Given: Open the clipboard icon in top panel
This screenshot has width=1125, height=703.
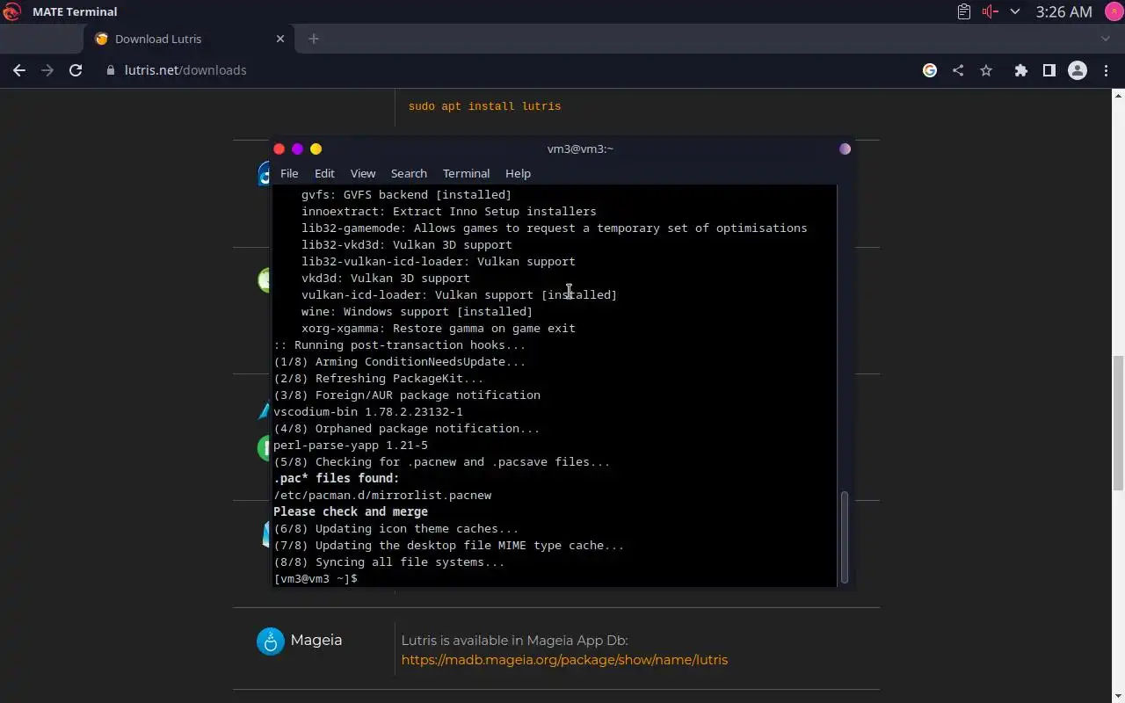Looking at the screenshot, I should [x=964, y=11].
